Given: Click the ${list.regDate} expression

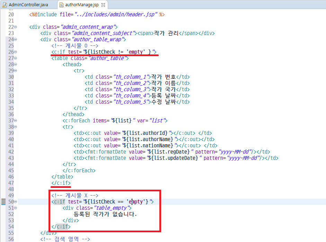Looking at the screenshot, I should coord(169,152).
